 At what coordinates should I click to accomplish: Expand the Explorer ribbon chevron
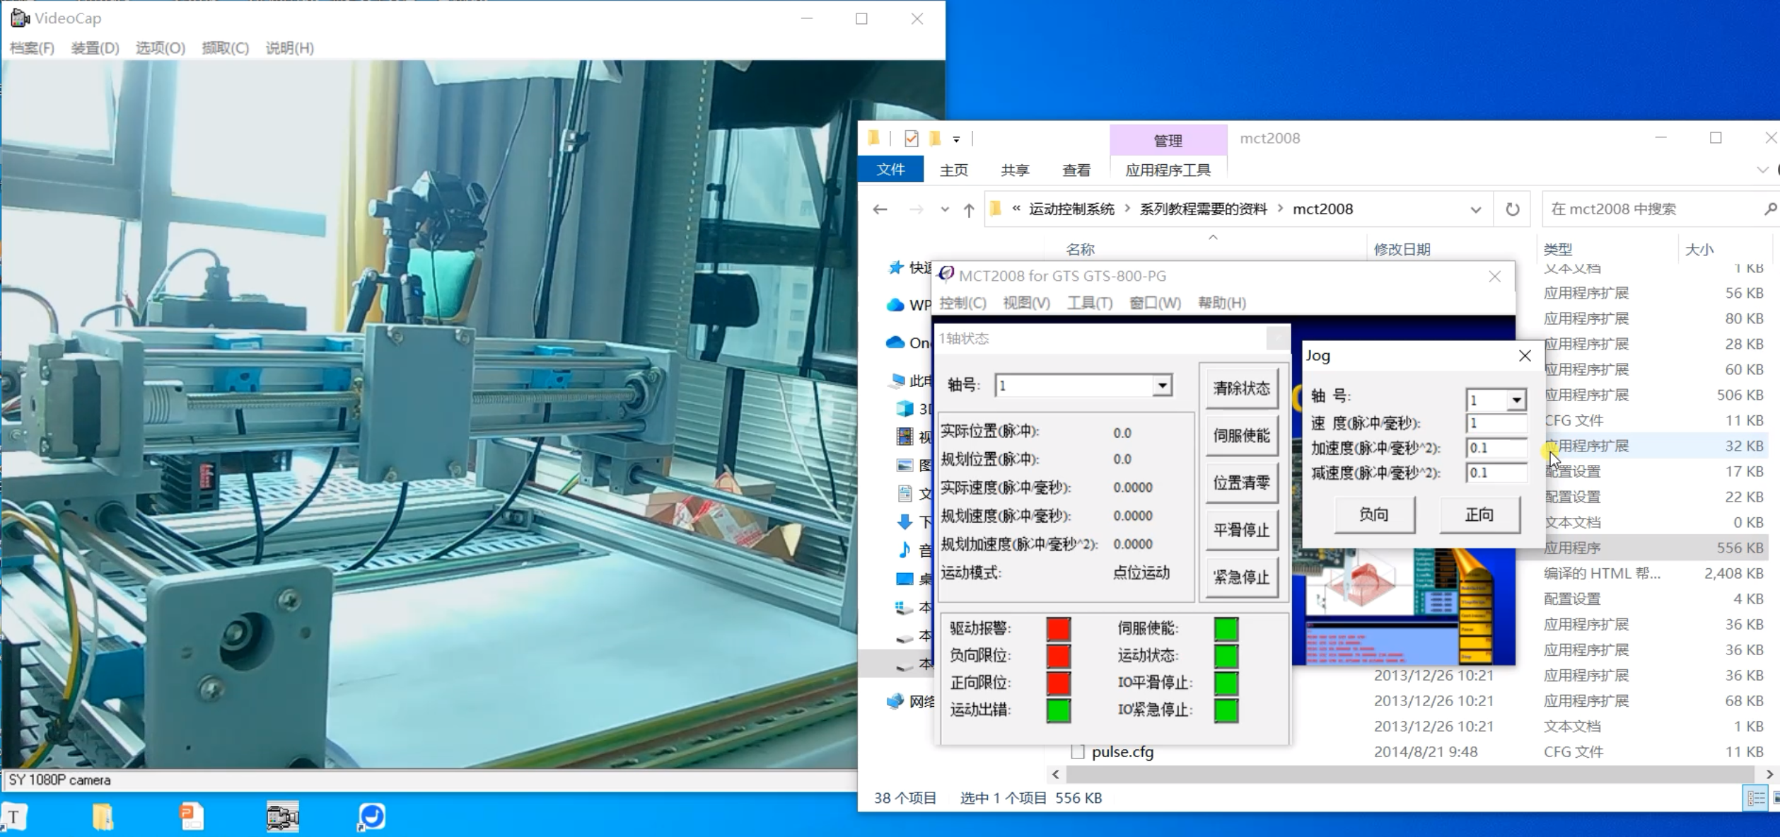[x=1762, y=170]
